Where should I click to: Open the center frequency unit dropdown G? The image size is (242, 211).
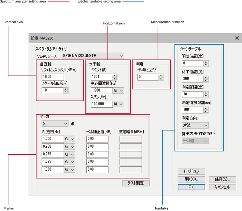119,91
